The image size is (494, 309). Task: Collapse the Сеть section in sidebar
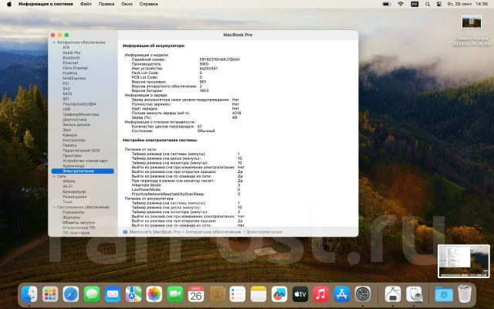pyautogui.click(x=54, y=176)
